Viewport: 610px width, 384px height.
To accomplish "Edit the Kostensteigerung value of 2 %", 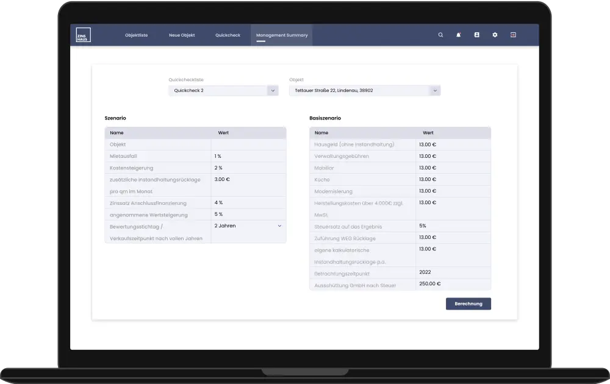I will click(x=247, y=168).
